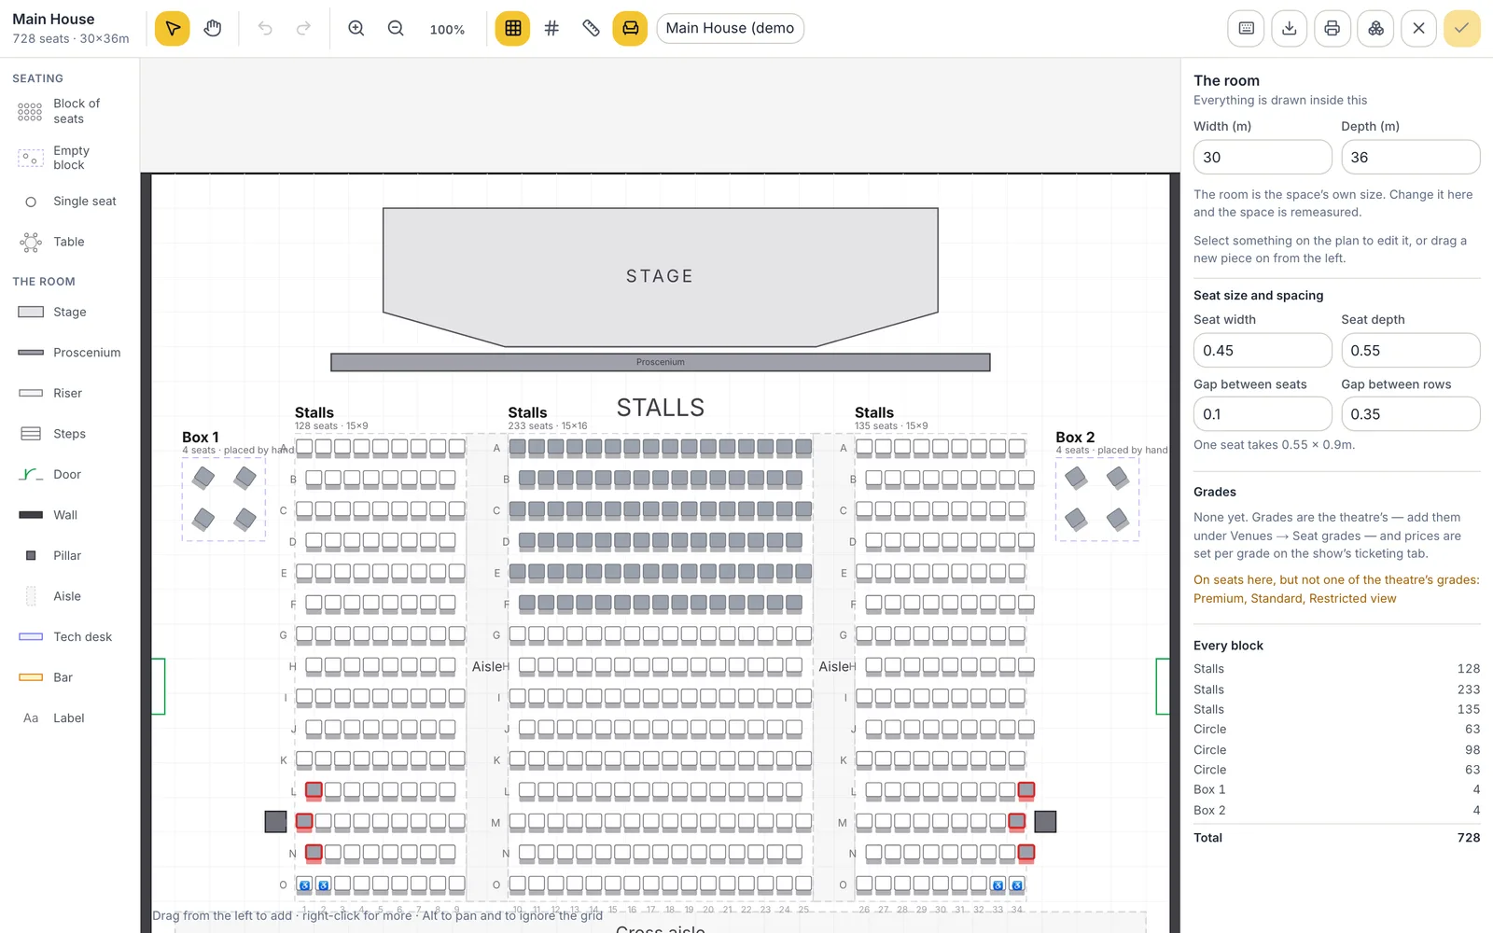
Task: Select the Wall piece
Action: 70,515
